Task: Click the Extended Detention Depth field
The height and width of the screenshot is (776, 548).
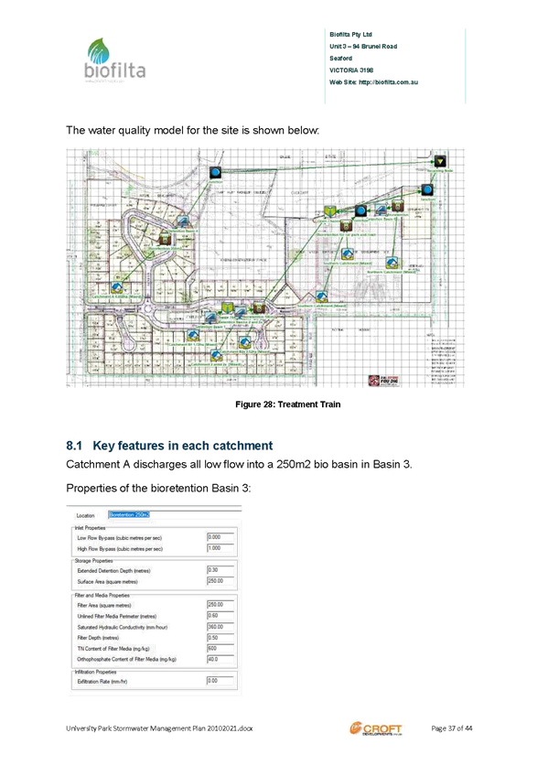Action: pos(220,570)
